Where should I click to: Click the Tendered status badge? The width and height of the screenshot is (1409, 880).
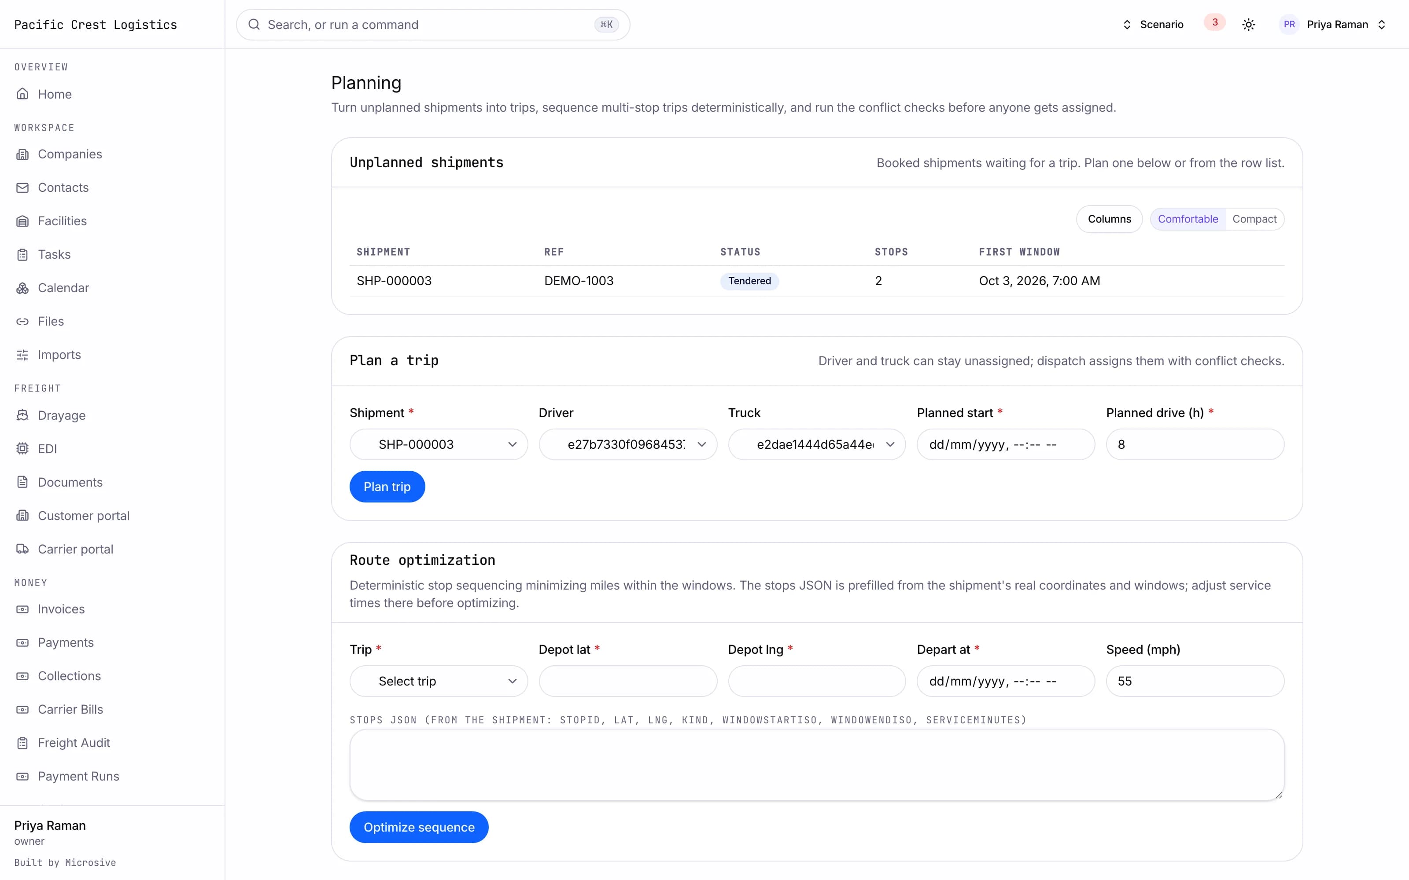[x=749, y=281]
